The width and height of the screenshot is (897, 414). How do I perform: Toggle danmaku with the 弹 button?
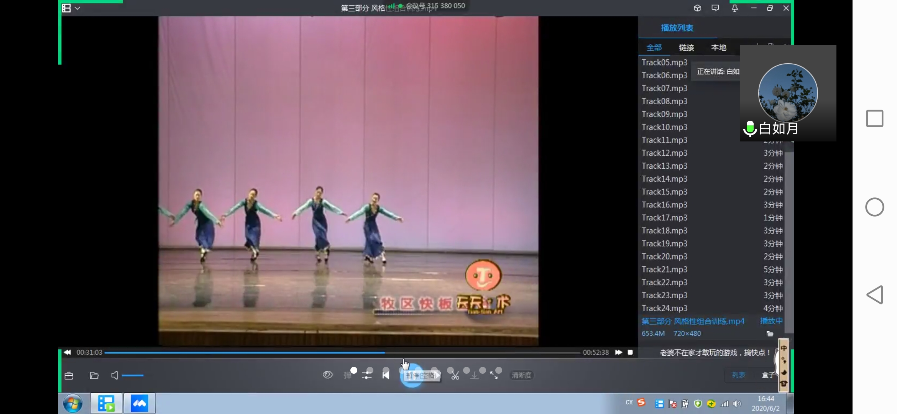point(347,375)
